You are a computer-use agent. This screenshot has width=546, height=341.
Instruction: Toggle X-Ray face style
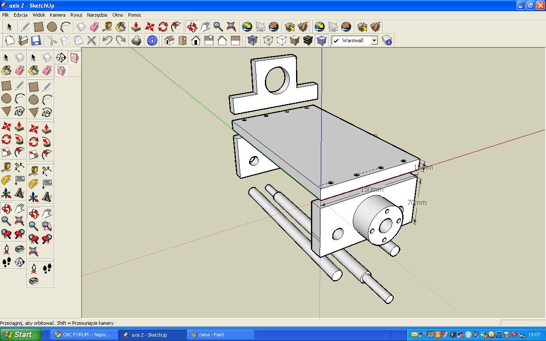click(x=253, y=40)
